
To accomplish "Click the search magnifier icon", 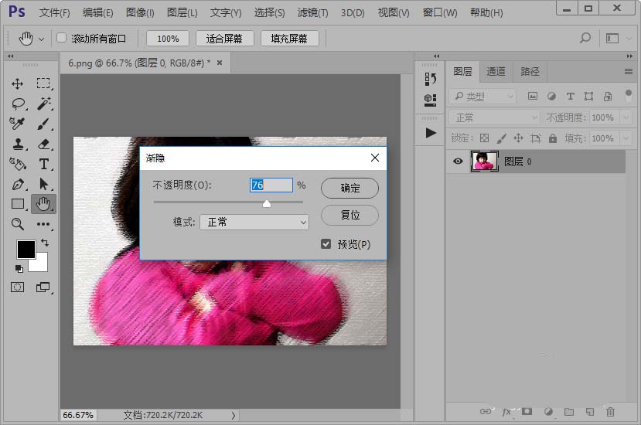I will point(585,38).
